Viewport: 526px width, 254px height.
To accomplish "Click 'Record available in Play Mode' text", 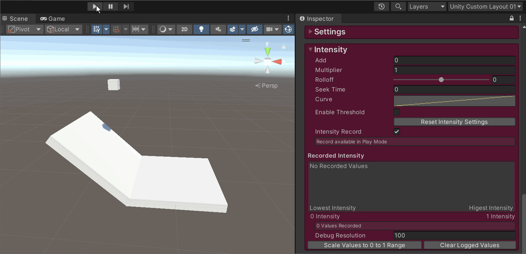I will (x=352, y=142).
